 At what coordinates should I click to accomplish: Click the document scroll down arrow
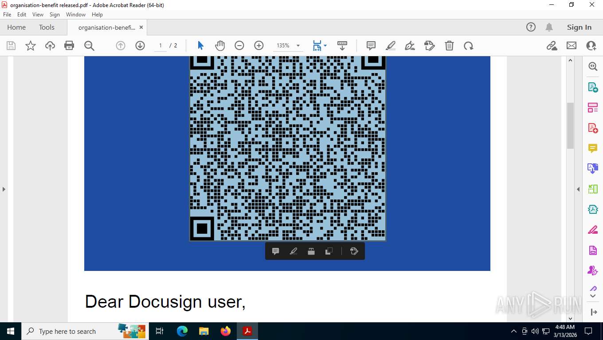click(x=571, y=318)
